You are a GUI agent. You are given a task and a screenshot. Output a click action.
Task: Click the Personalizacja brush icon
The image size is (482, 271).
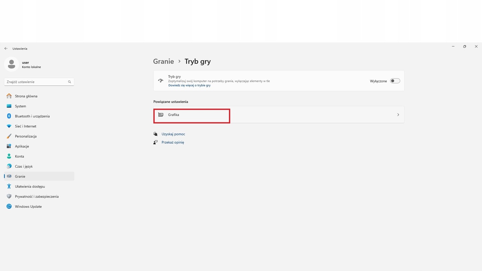pos(9,136)
